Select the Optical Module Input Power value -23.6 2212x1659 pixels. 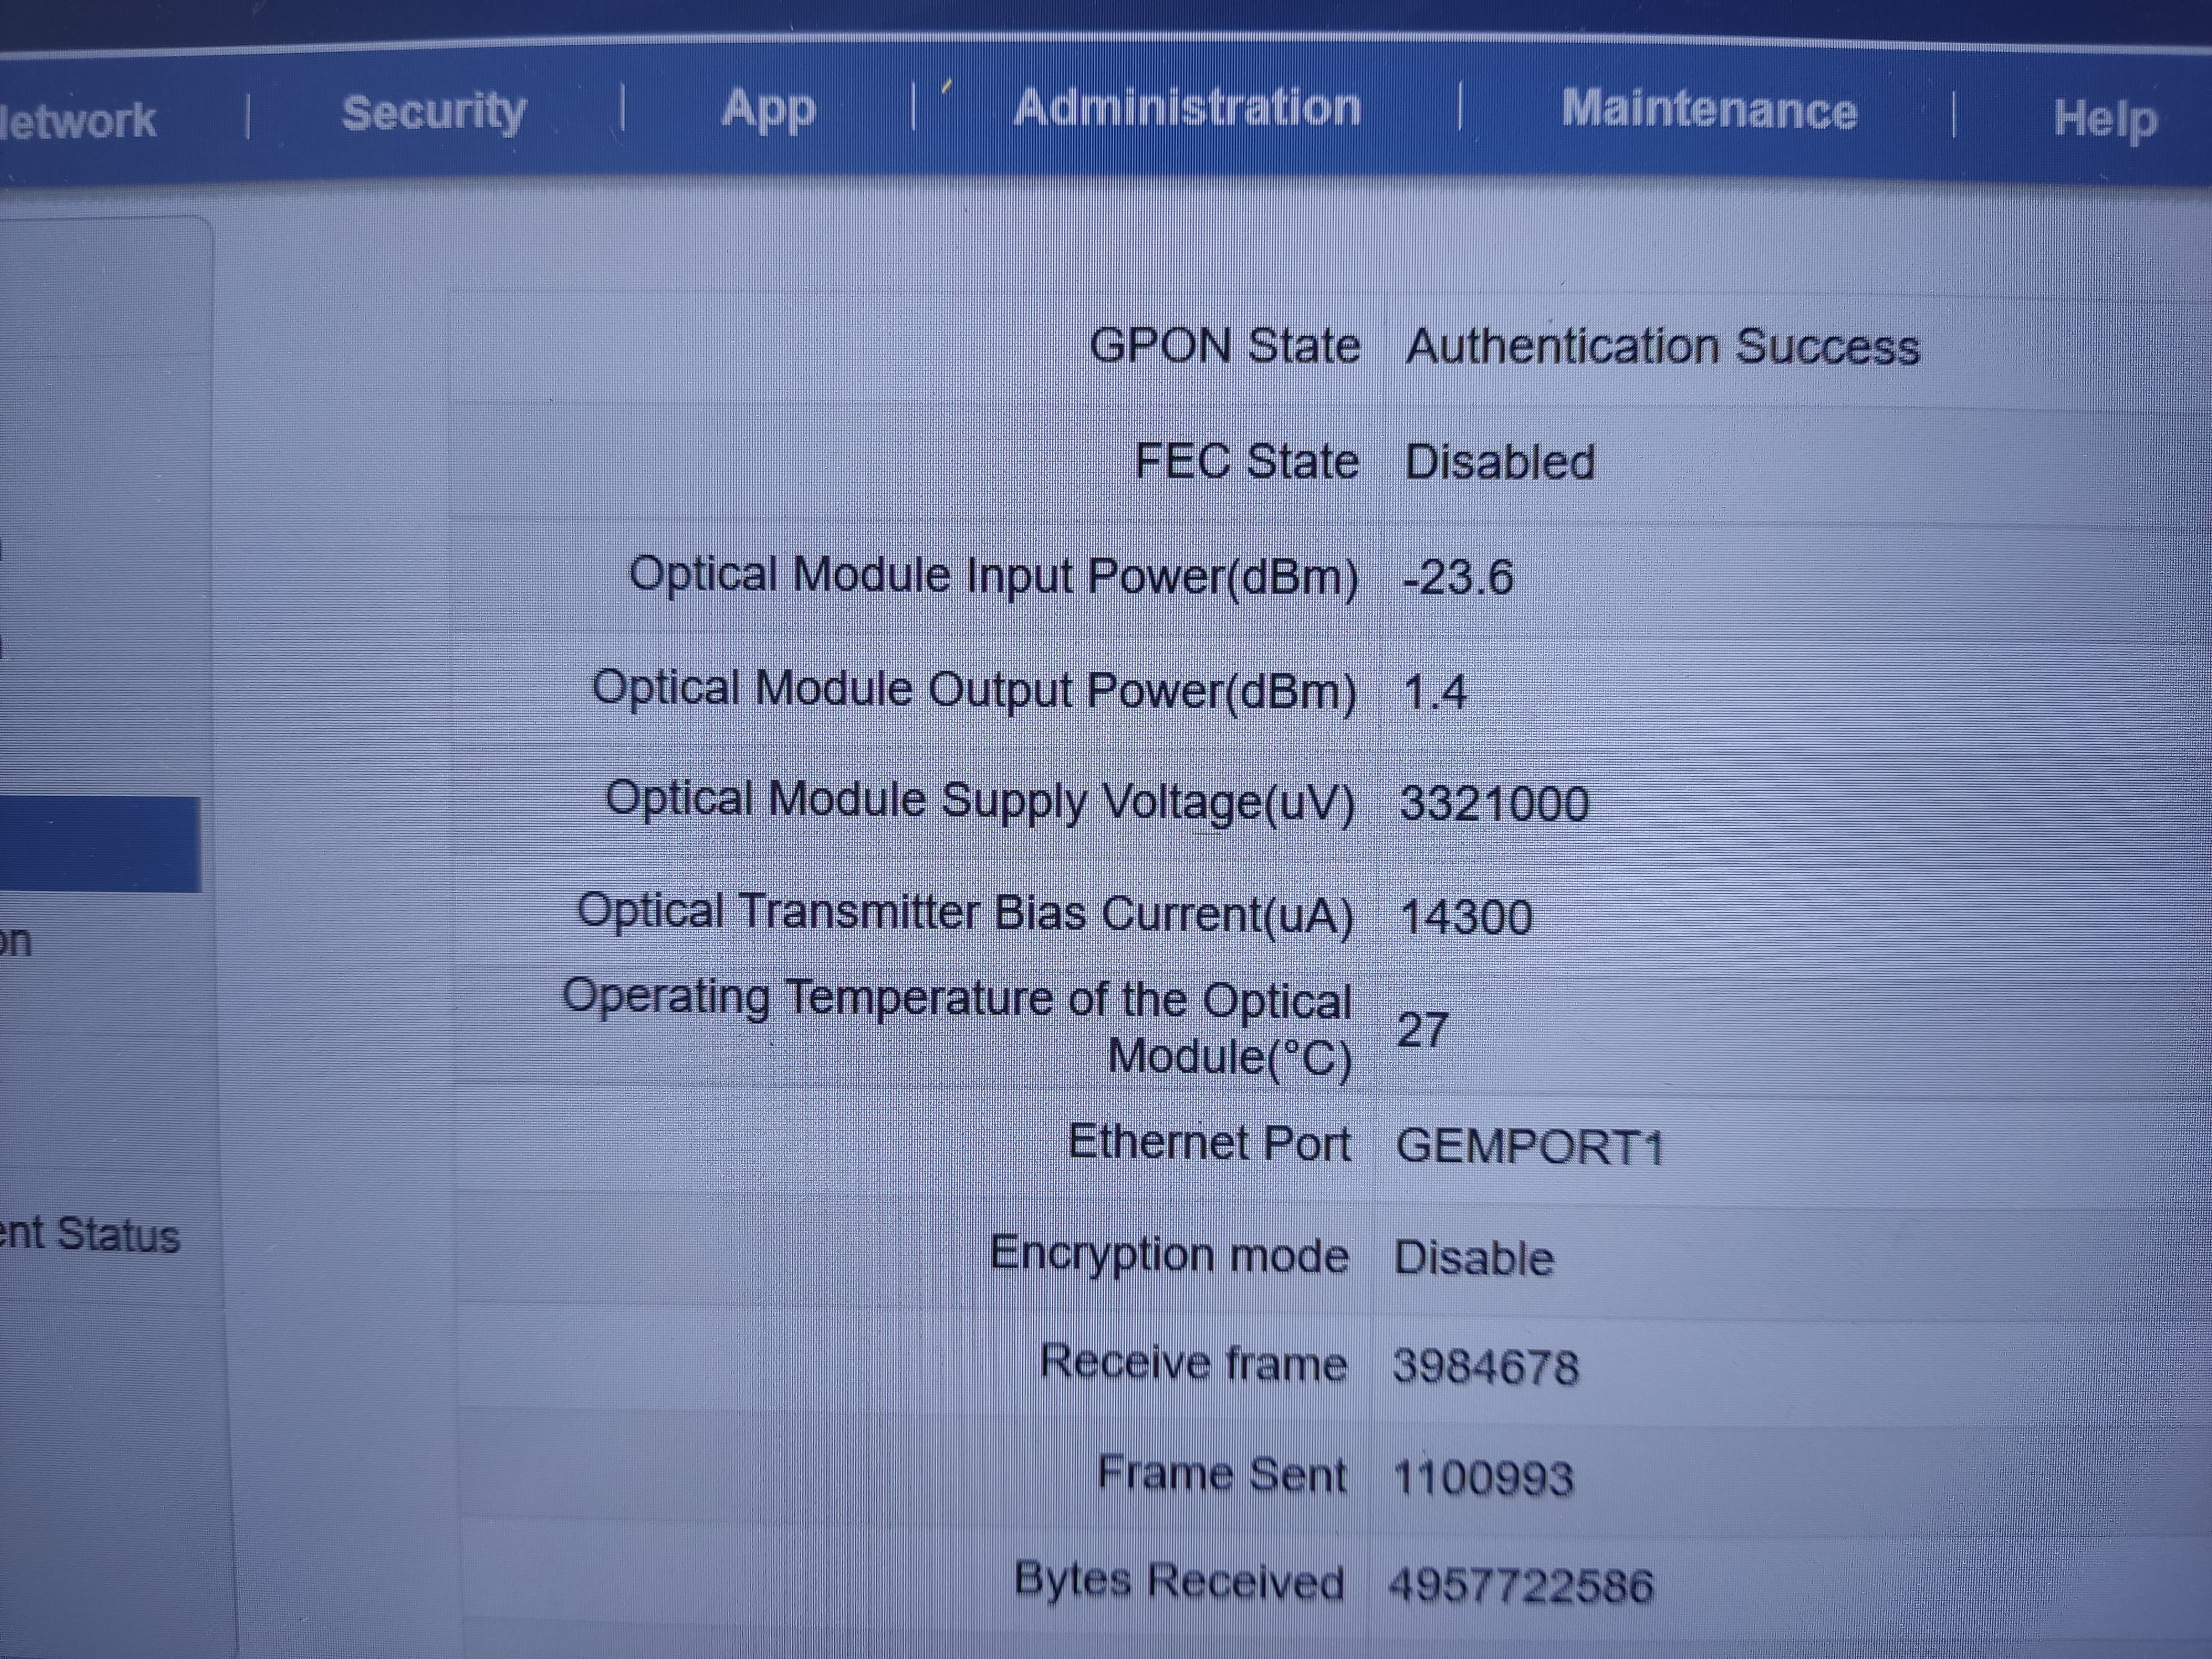[1458, 578]
